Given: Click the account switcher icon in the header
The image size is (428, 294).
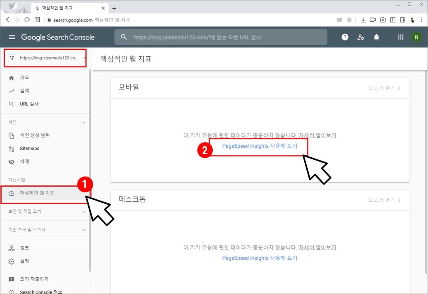Looking at the screenshot, I should 361,37.
